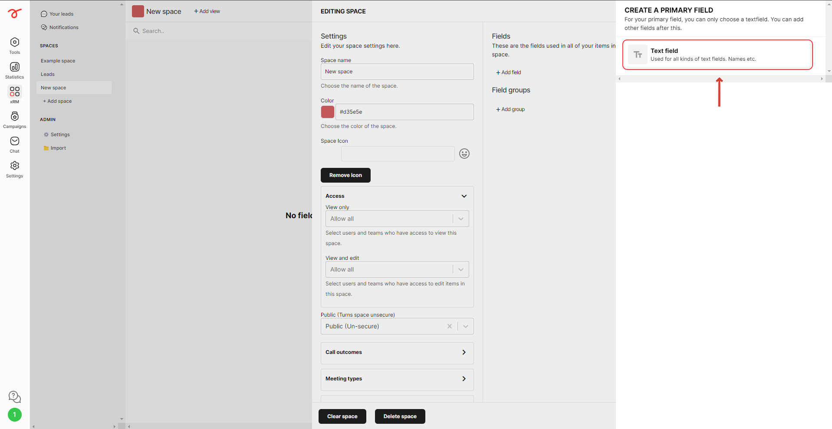The width and height of the screenshot is (832, 429).
Task: Open help chat bubble icon
Action: 15,397
